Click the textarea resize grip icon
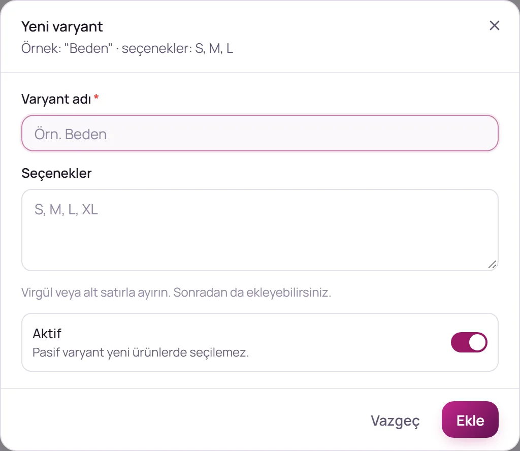The image size is (520, 451). click(x=493, y=265)
